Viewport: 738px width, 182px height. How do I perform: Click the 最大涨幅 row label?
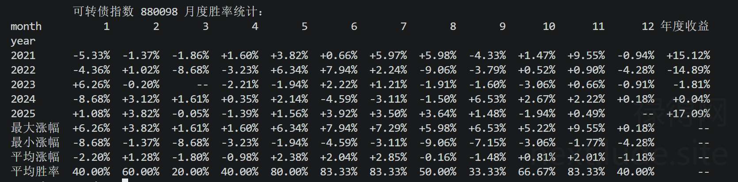(x=35, y=128)
